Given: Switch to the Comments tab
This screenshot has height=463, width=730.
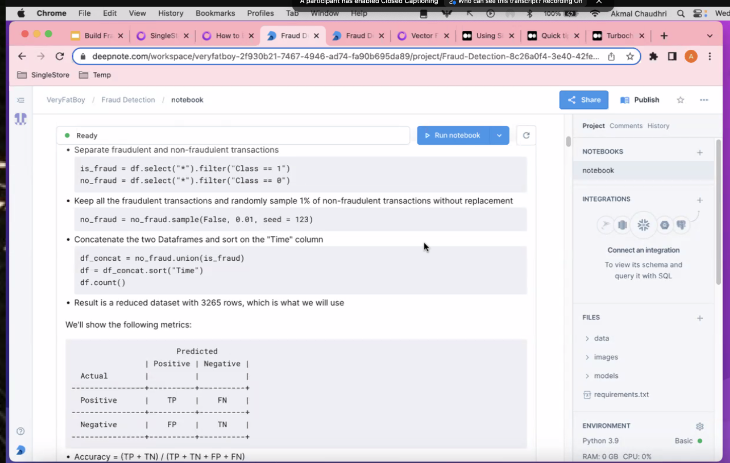Looking at the screenshot, I should [x=626, y=126].
